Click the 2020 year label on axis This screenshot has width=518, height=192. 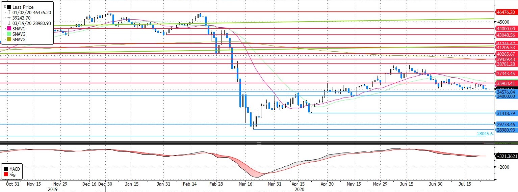click(x=299, y=189)
